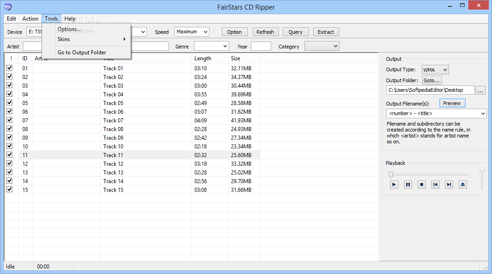Select the Track 04 row title
Image resolution: width=492 pixels, height=274 pixels.
[113, 95]
